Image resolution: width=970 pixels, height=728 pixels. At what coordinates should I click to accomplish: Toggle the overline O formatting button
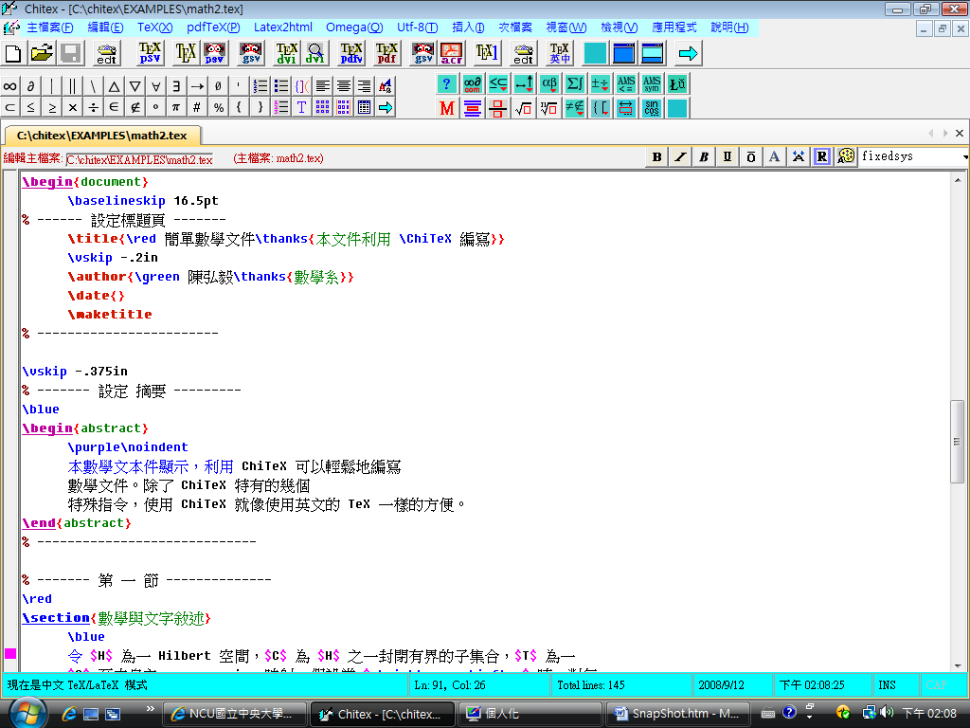pyautogui.click(x=751, y=156)
